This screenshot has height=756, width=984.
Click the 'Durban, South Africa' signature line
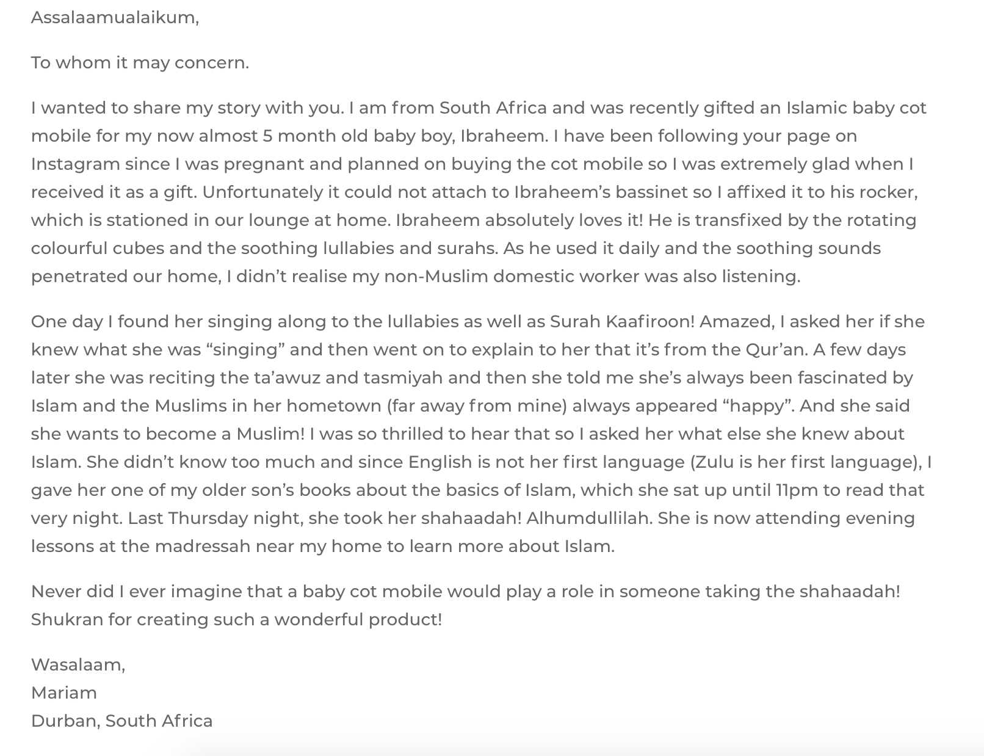(122, 721)
